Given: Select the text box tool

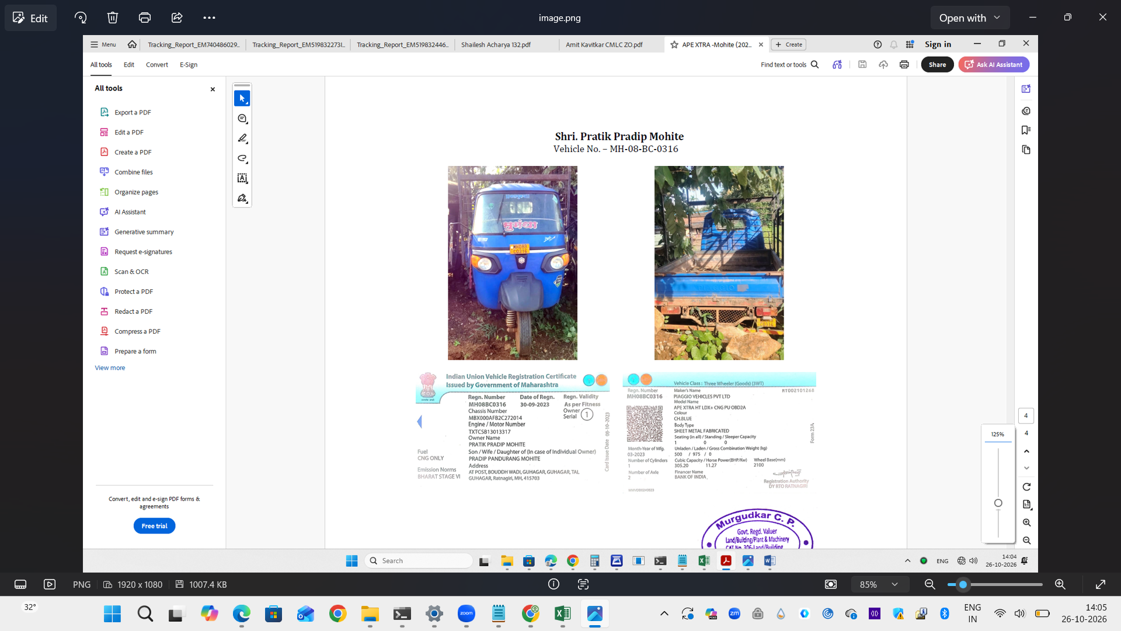Looking at the screenshot, I should (242, 178).
